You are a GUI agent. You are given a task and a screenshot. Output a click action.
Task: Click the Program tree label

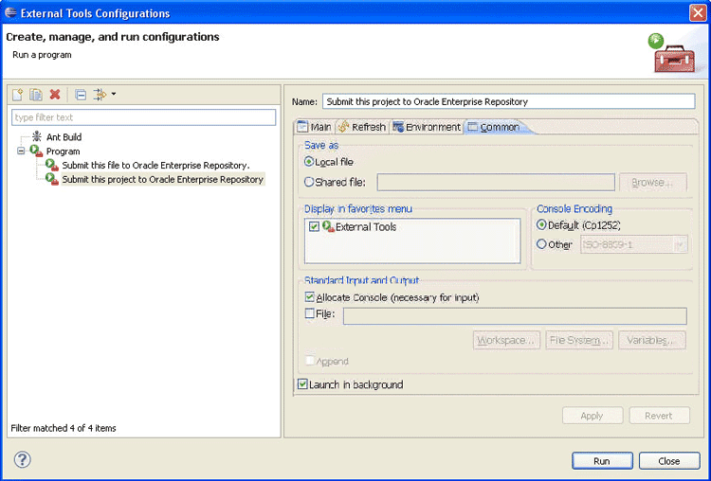tap(63, 151)
